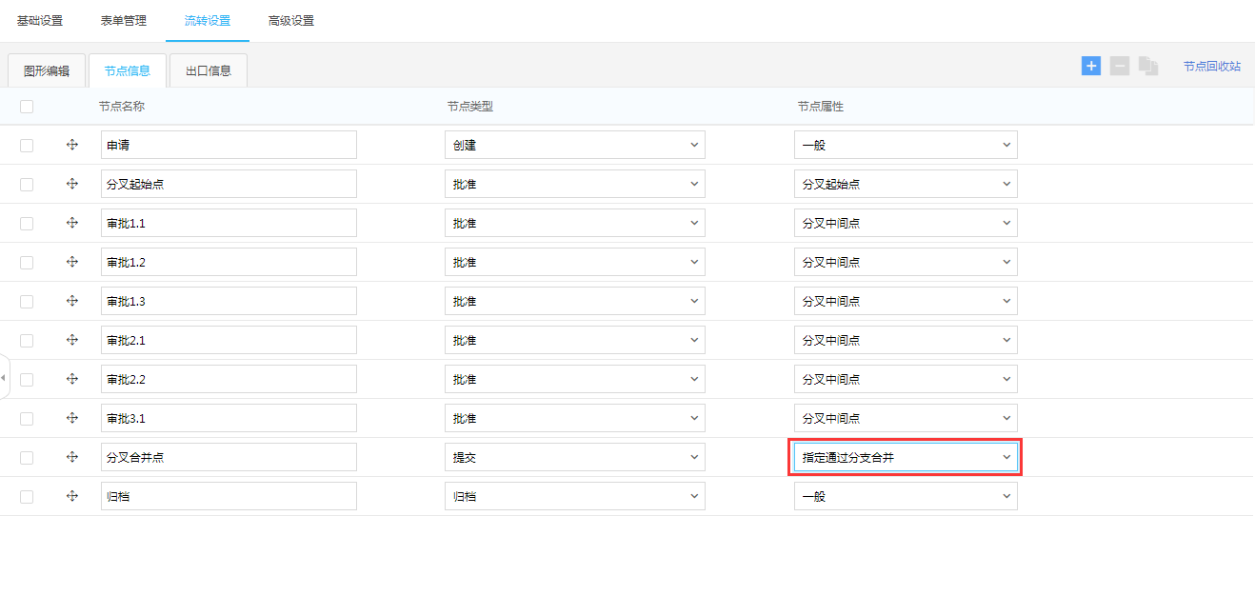
Task: Open the 指定通过分支合并 attribute dropdown
Action: pos(905,458)
